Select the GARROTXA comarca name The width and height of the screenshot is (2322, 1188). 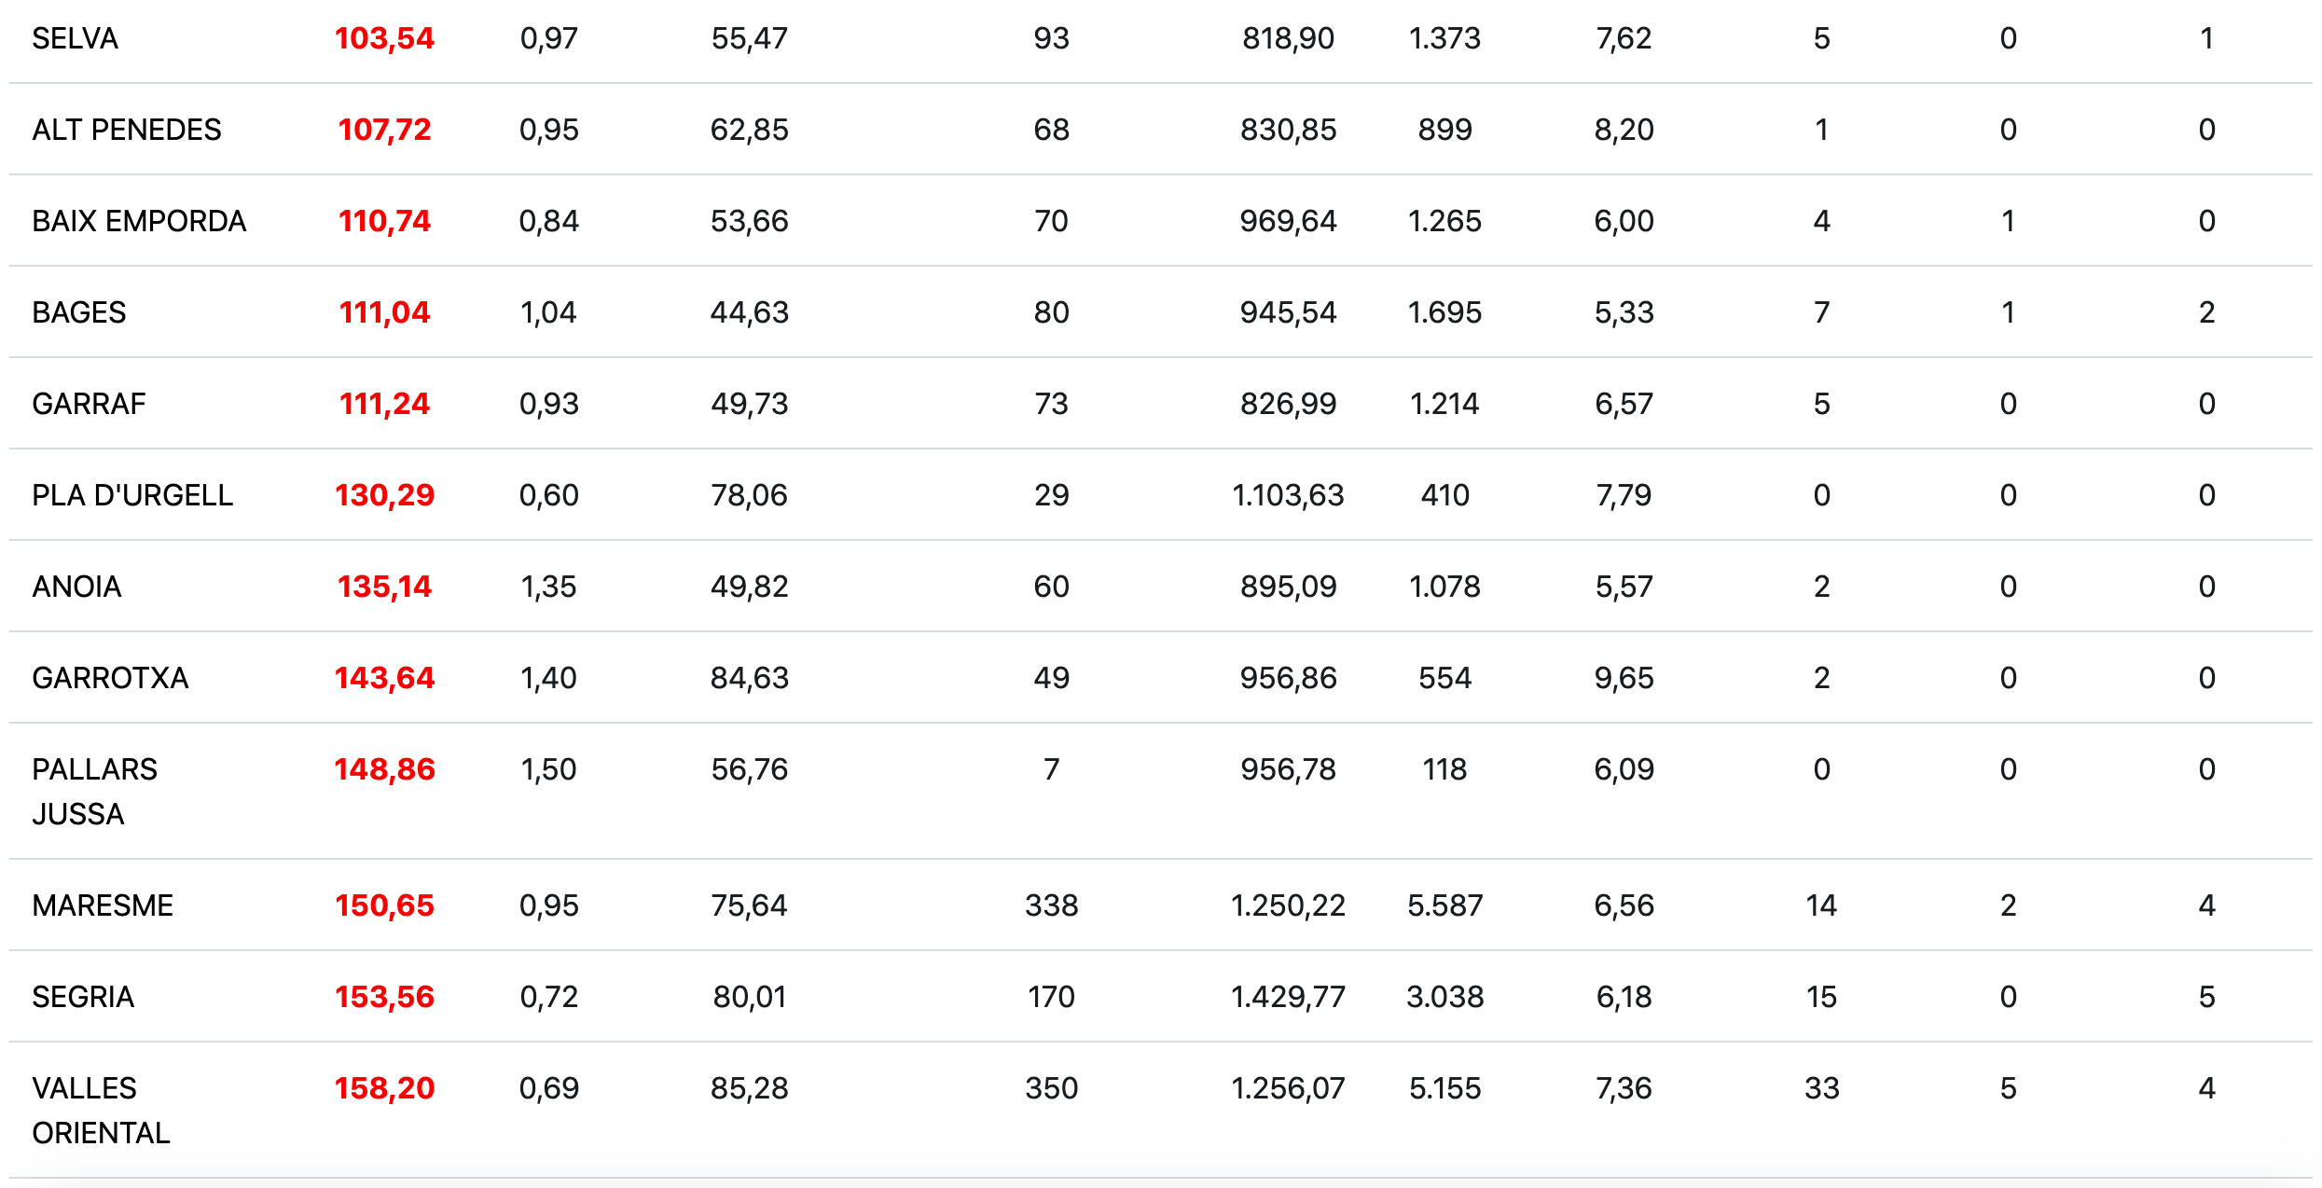110,678
